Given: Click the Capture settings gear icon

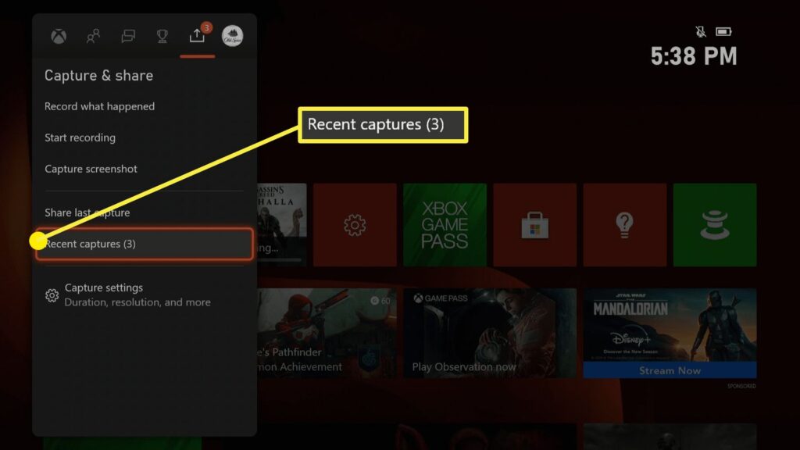Looking at the screenshot, I should pos(52,295).
